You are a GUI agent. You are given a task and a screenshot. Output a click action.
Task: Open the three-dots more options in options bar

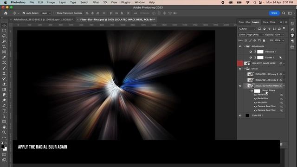135,13
